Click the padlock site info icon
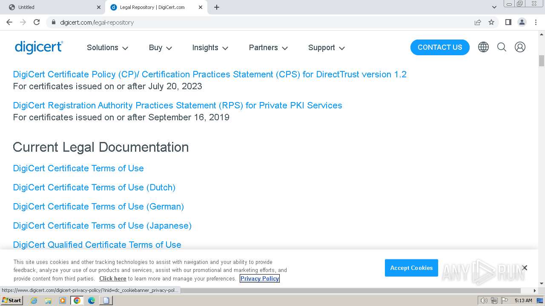This screenshot has height=306, width=545. click(x=53, y=22)
